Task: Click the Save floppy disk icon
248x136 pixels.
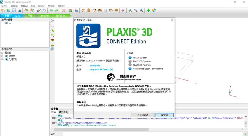Action: pyautogui.click(x=14, y=10)
